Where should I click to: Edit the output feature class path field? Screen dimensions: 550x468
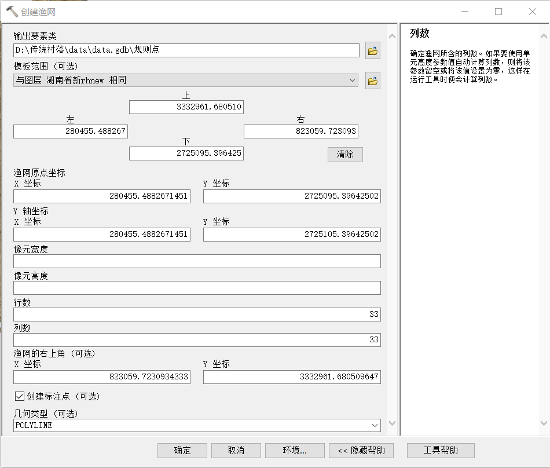[186, 50]
